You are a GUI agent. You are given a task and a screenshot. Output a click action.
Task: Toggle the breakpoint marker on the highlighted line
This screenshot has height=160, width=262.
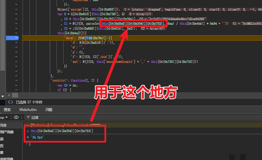coord(17,38)
